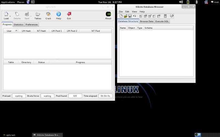Start cracking with the Crack button
Image resolution: width=220 pixels, height=137 pixels.
(x=48, y=15)
